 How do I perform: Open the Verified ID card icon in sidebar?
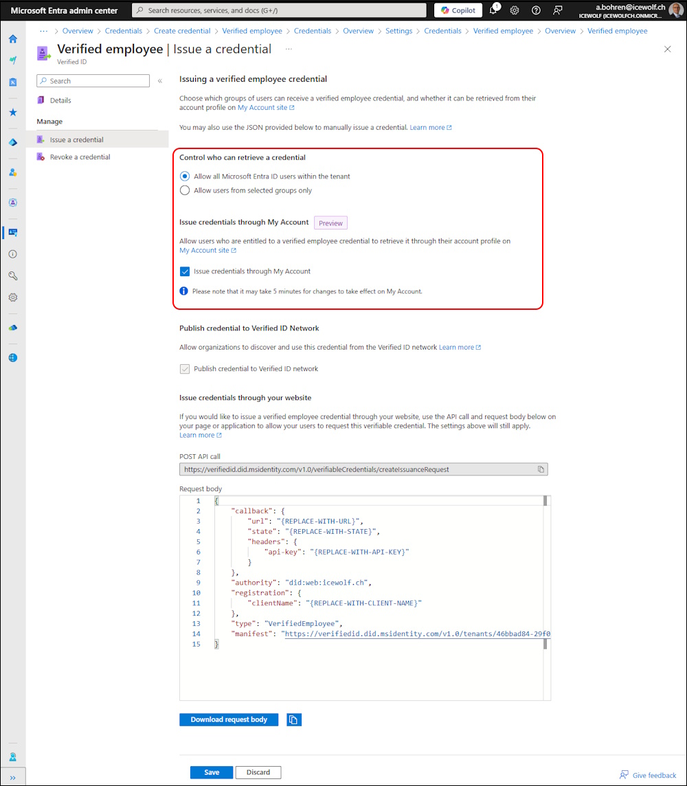[x=13, y=233]
